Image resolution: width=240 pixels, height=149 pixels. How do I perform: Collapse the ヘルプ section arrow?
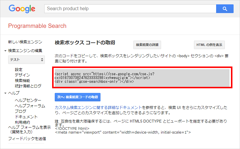pos(5,93)
